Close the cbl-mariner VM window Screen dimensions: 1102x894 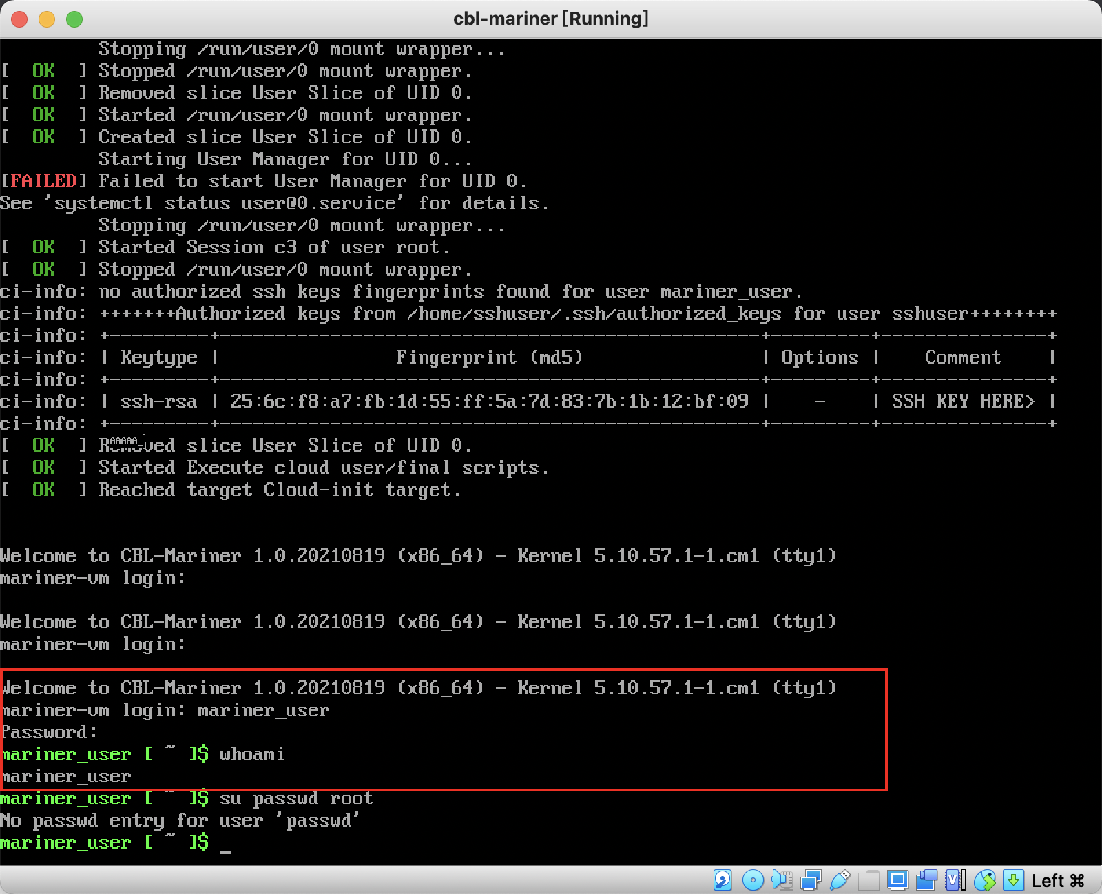[19, 19]
